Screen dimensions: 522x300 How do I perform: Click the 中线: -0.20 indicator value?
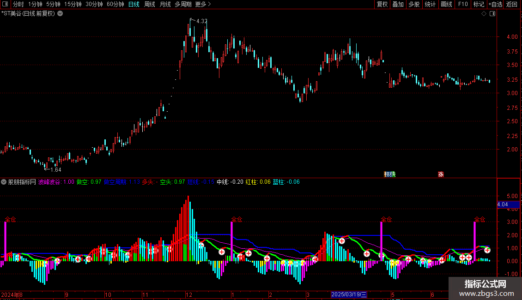tap(230, 182)
